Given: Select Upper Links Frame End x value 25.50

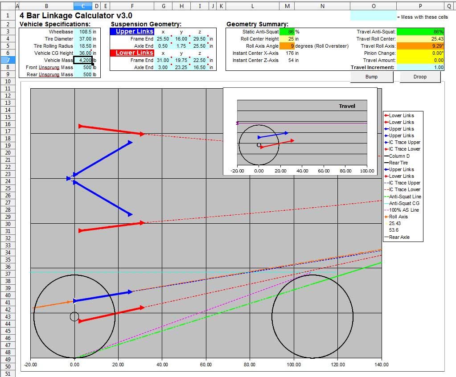Looking at the screenshot, I should [163, 39].
